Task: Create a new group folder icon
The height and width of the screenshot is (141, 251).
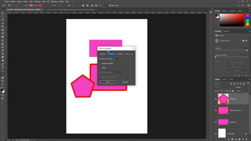Action: [240, 139]
